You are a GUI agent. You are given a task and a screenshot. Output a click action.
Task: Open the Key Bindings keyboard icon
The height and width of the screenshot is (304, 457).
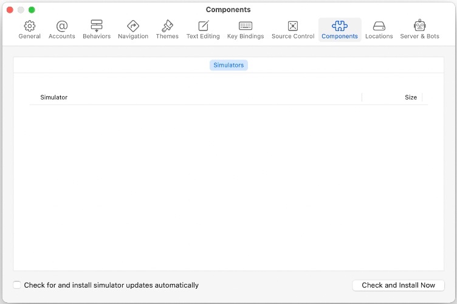point(246,26)
